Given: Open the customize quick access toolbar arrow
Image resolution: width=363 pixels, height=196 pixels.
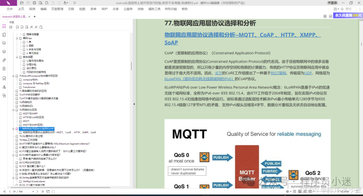Looking at the screenshot, I should tap(75, 3).
